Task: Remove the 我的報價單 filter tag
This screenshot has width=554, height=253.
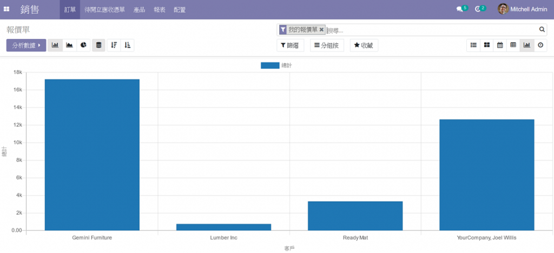Action: pos(321,30)
